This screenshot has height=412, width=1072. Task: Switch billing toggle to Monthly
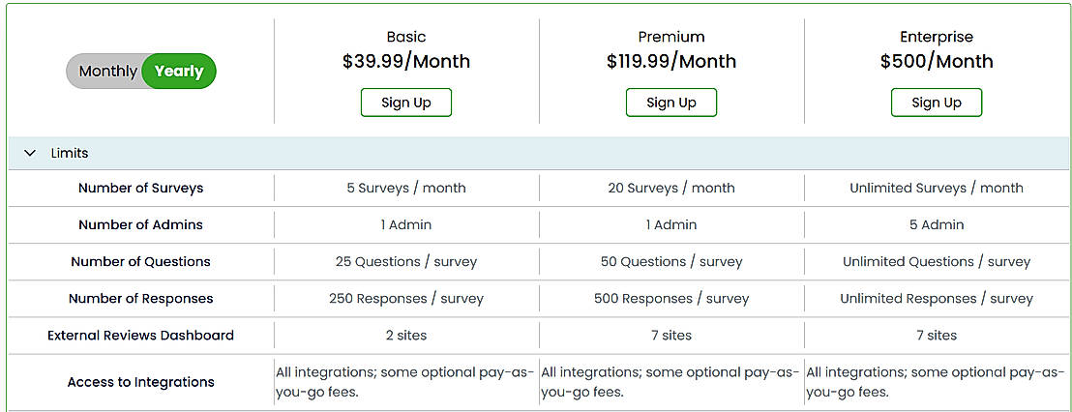tap(107, 72)
